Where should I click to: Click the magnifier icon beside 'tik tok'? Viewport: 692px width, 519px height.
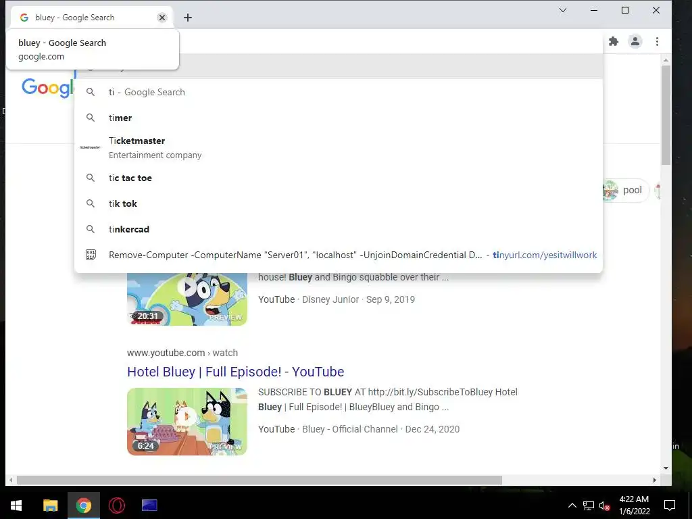click(x=90, y=203)
